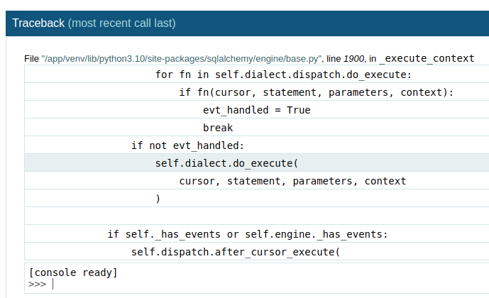Select the 'if not evt_handled:' line
The image size is (489, 298).
pos(187,145)
